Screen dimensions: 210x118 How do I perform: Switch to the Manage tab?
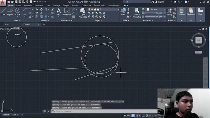click(57, 5)
